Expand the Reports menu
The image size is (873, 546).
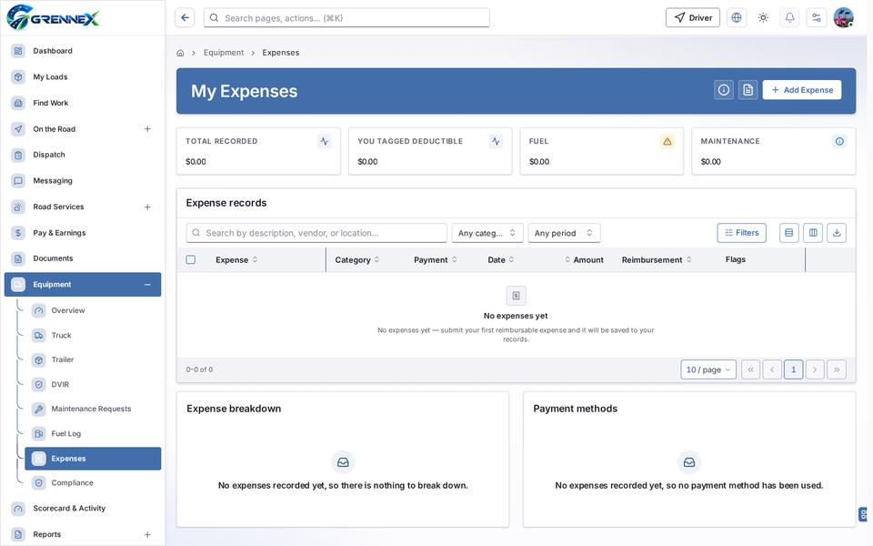click(147, 534)
